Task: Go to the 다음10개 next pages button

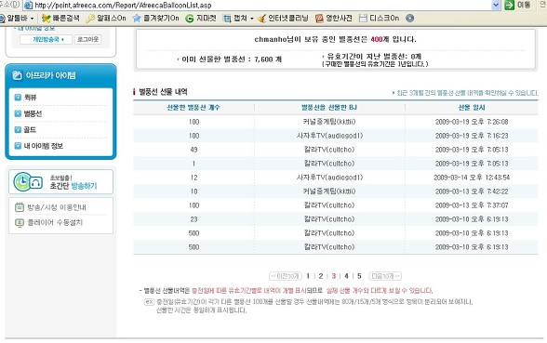Action: click(x=385, y=276)
